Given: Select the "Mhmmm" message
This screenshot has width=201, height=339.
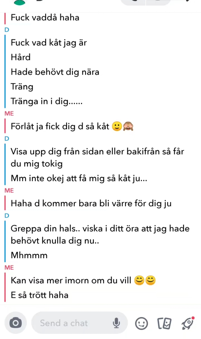Looking at the screenshot, I should pyautogui.click(x=29, y=255).
